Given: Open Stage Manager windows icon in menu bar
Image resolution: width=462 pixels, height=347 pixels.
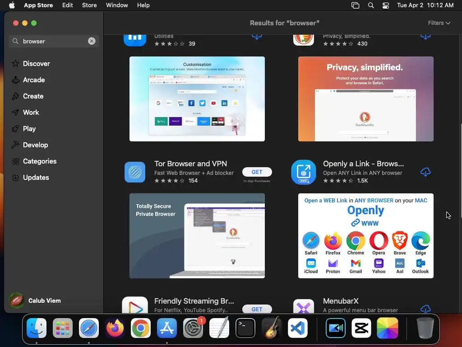Looking at the screenshot, I should click(356, 5).
